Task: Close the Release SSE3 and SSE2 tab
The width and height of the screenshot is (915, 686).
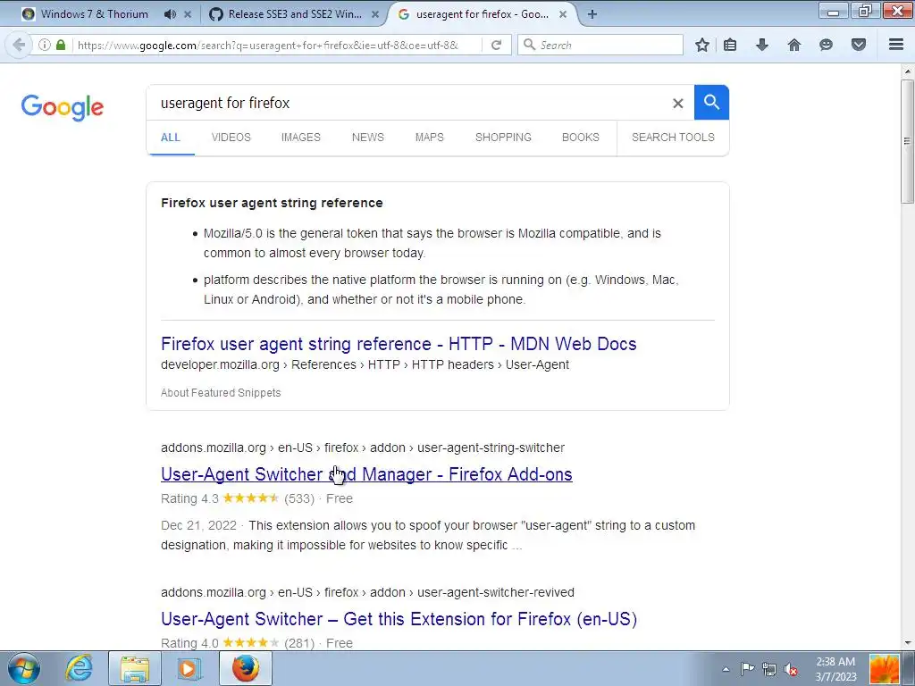Action: (x=375, y=14)
